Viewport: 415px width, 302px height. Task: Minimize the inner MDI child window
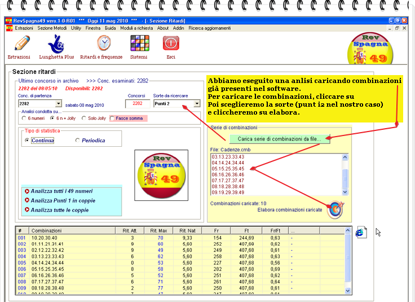[x=389, y=28]
